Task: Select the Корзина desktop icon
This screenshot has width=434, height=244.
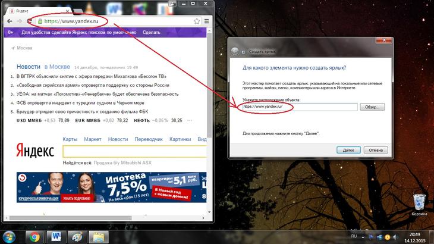Action: [419, 205]
